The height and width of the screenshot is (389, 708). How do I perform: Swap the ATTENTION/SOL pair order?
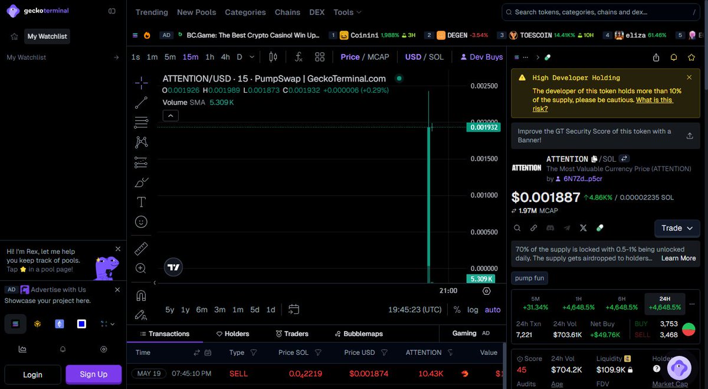tap(624, 159)
